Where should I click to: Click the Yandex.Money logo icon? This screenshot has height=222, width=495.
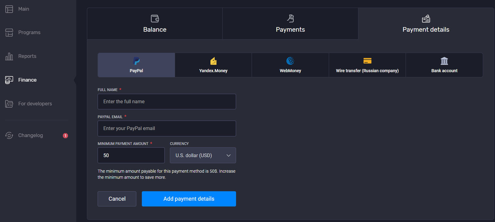coord(213,61)
